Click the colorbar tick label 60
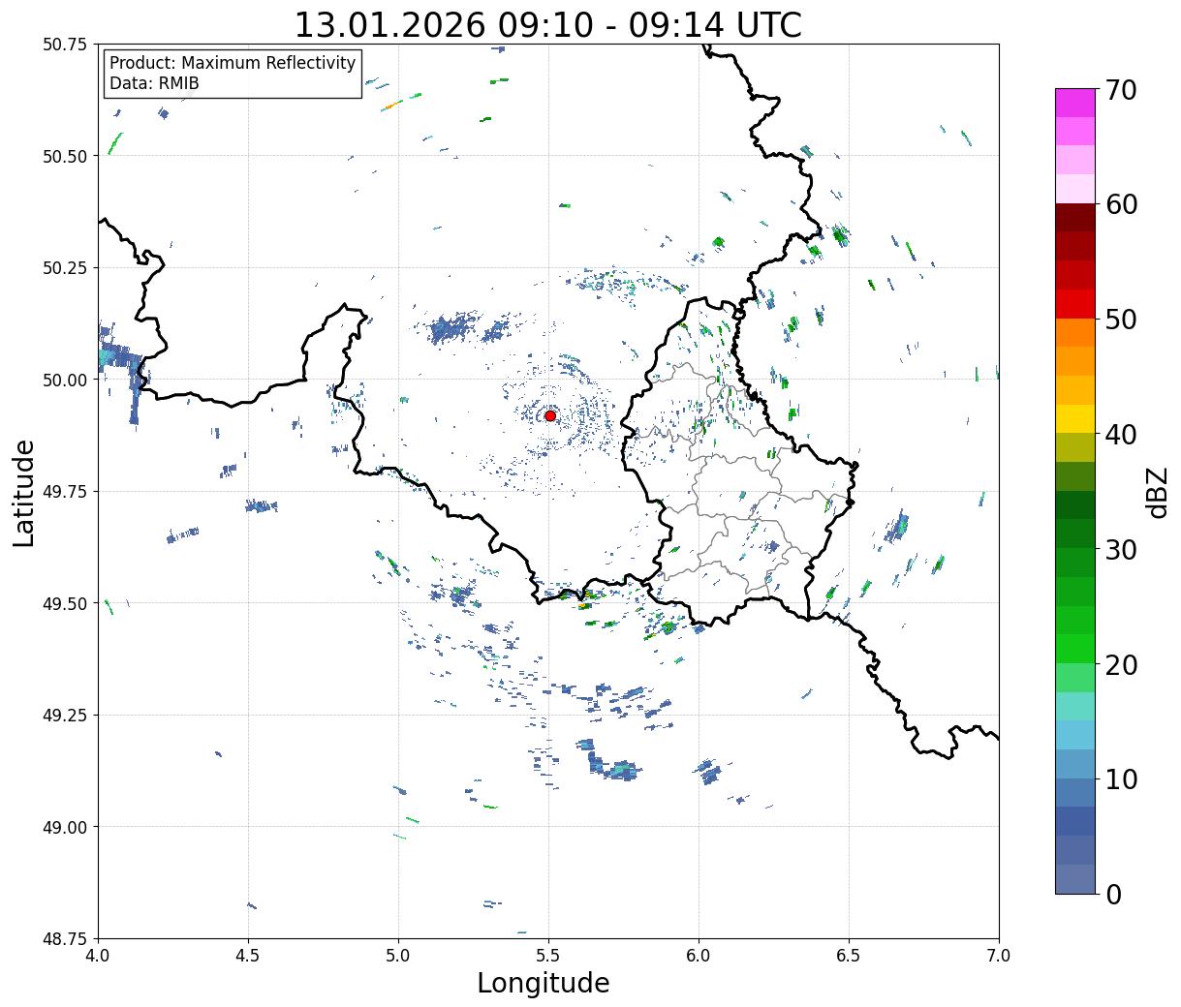 pos(1121,204)
